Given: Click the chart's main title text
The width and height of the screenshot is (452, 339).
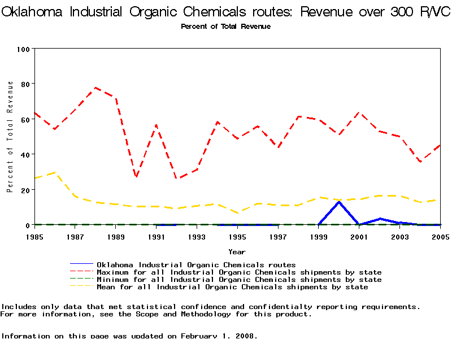Looking at the screenshot, I should 226,12.
